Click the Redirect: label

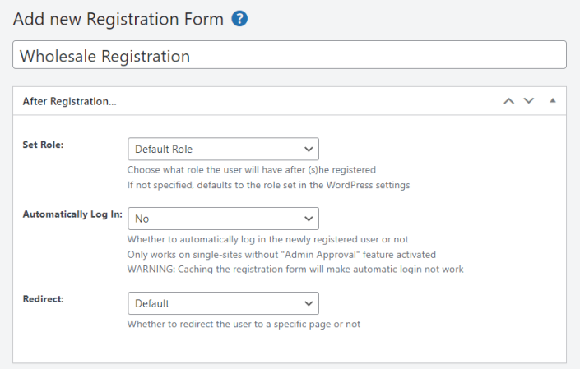pos(43,298)
